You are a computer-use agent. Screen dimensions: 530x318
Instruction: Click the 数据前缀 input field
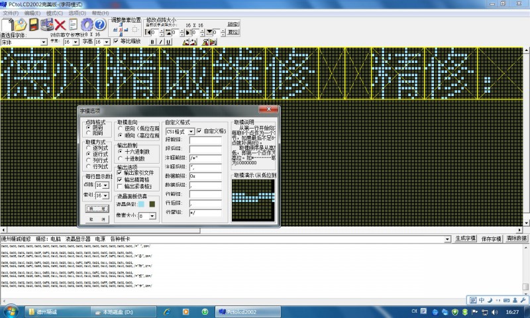coord(205,176)
